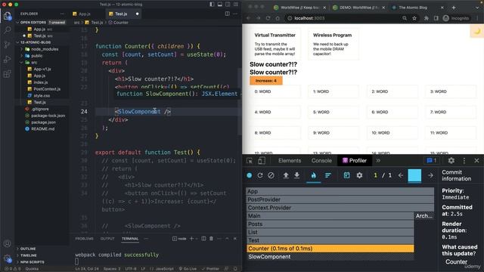The height and width of the screenshot is (272, 484).
Task: Toggle the device toolbar icon in DevTools
Action: point(262,160)
